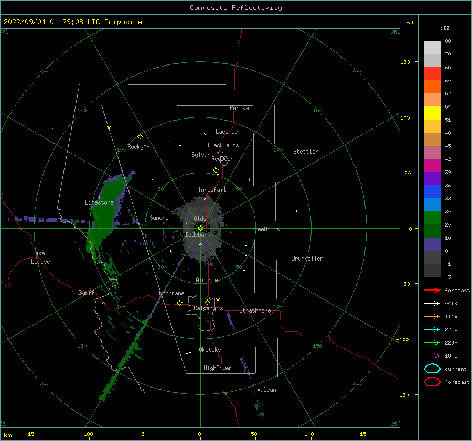
Task: Click the Stettler label
Action: [x=306, y=152]
